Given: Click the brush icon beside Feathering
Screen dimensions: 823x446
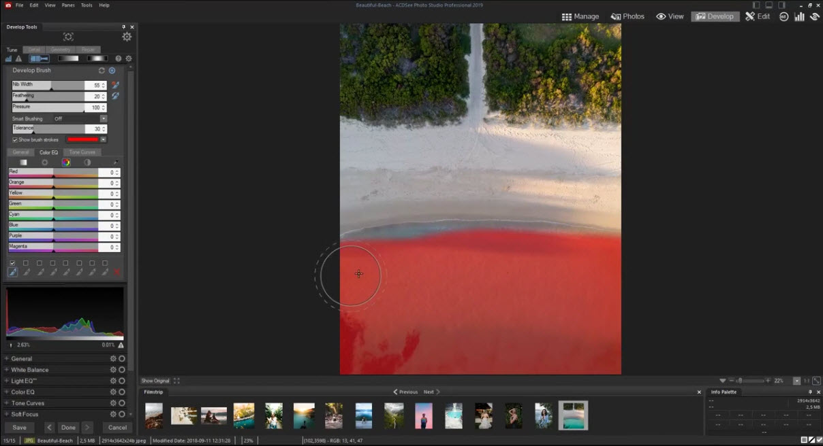Looking at the screenshot, I should (116, 96).
